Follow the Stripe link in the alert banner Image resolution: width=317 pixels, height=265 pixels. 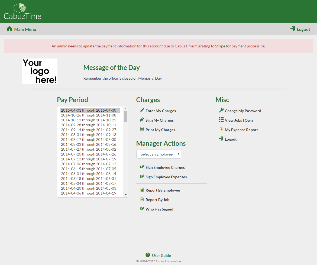click(221, 46)
